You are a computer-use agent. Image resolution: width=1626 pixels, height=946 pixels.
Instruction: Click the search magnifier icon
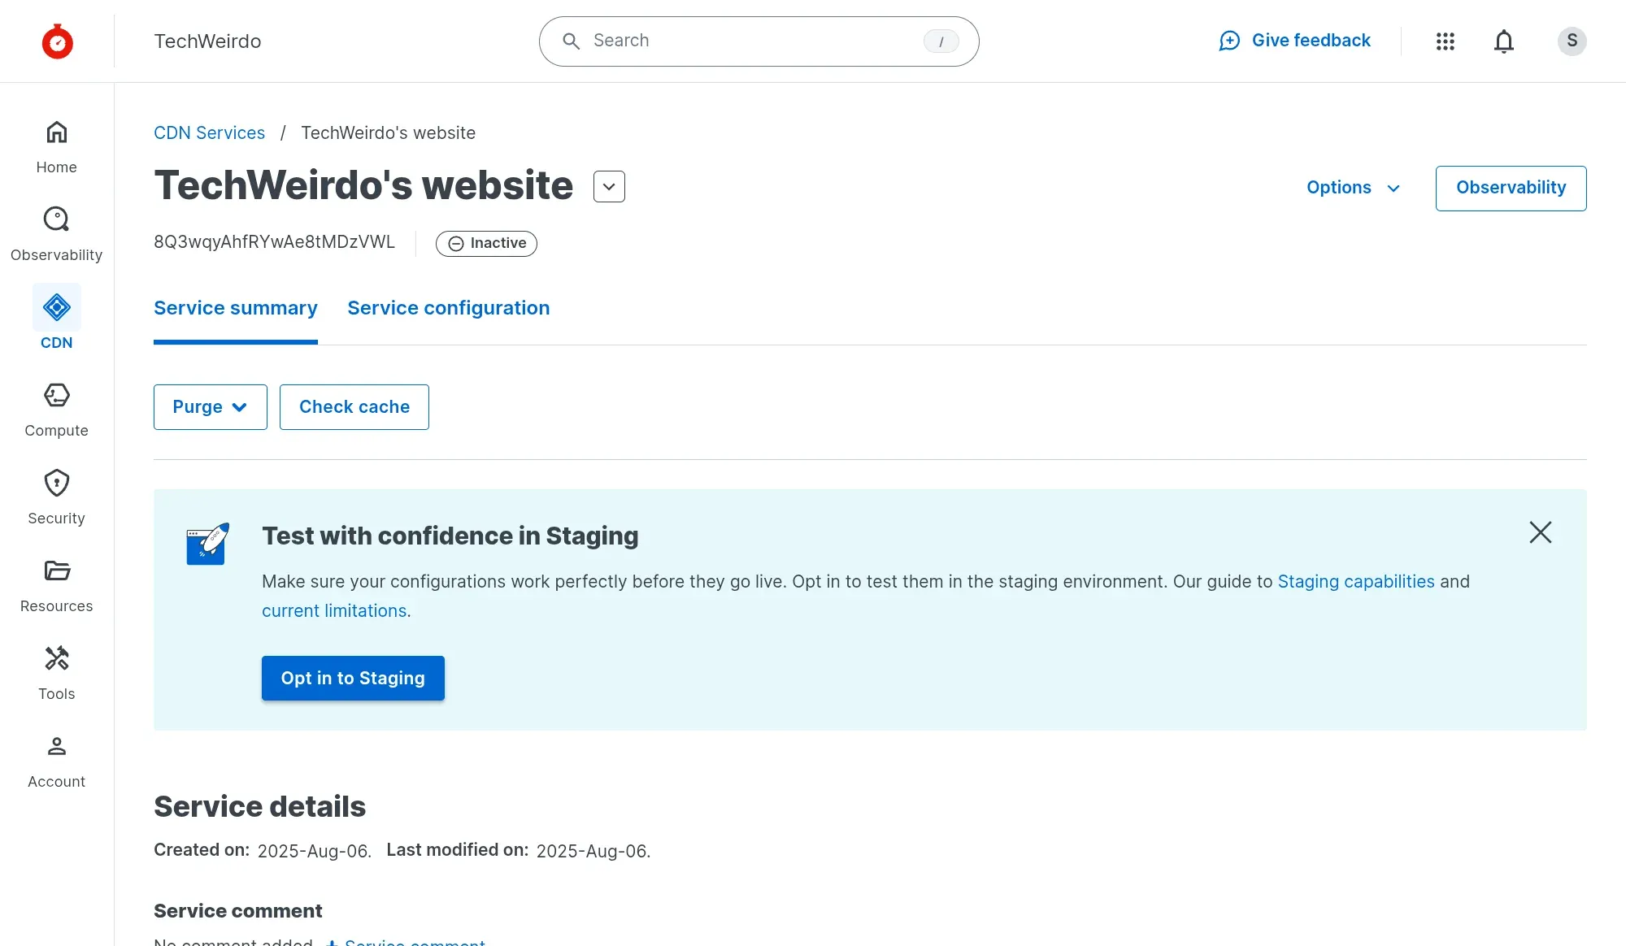tap(572, 41)
